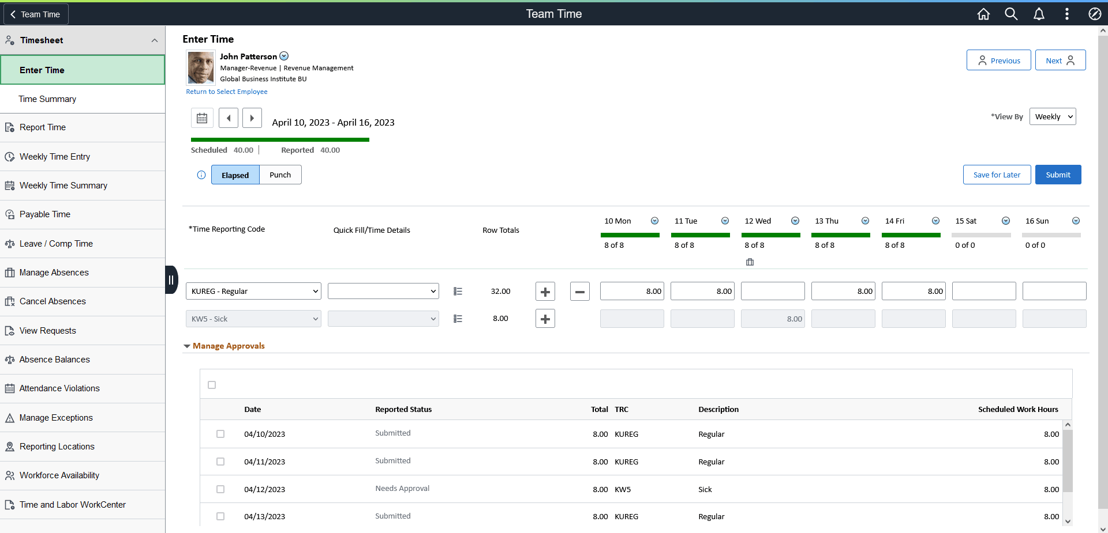The image size is (1108, 533).
Task: Open the View By Weekly dropdown
Action: click(1053, 116)
